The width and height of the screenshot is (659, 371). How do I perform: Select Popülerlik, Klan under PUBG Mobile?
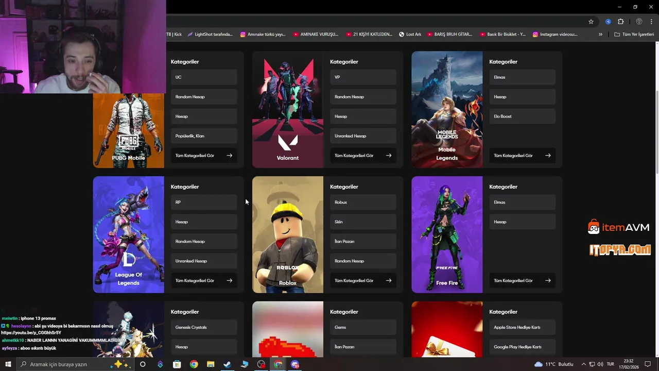pyautogui.click(x=204, y=136)
